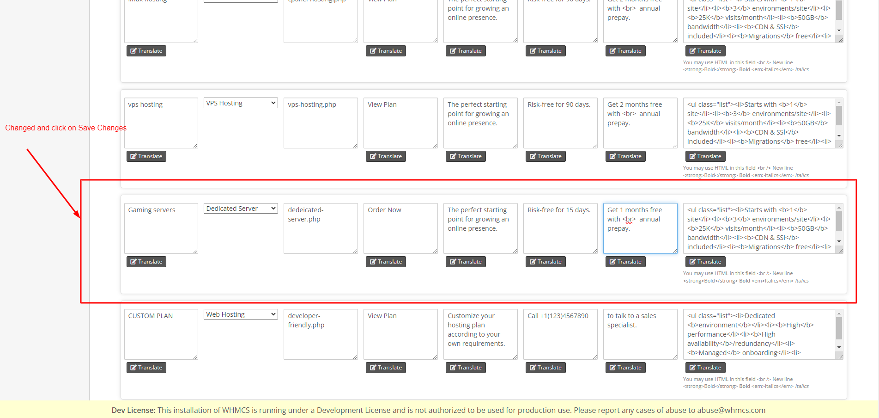This screenshot has height=418, width=879.
Task: Click Translate under 'to talk to a sales specialist.'
Action: 625,368
